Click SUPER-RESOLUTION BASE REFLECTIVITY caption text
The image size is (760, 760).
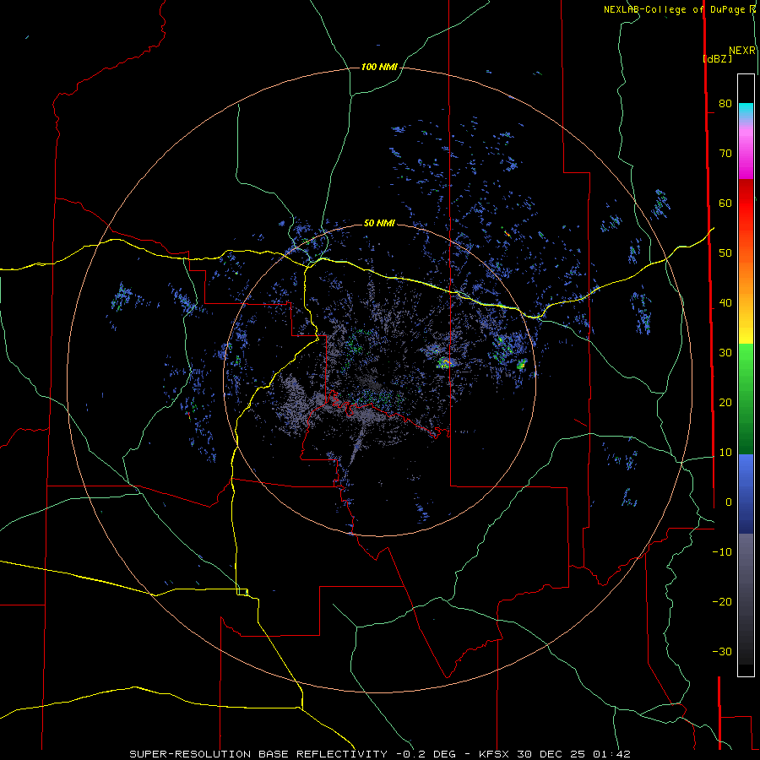pyautogui.click(x=258, y=754)
